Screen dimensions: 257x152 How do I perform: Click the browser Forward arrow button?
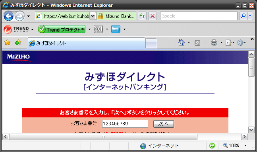[20, 16]
